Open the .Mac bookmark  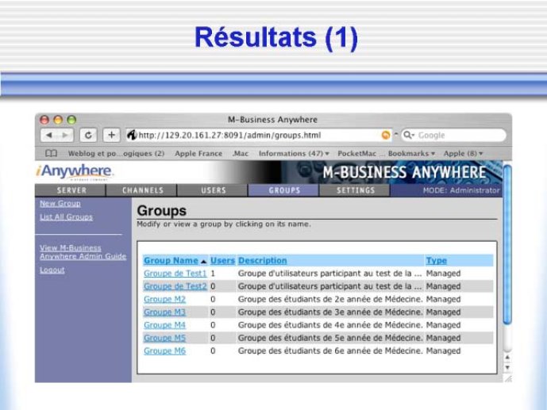coord(241,153)
